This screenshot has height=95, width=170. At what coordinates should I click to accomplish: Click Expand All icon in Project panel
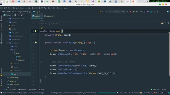[19, 15]
